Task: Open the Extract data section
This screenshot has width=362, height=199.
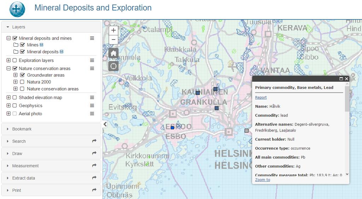Action: click(51, 178)
